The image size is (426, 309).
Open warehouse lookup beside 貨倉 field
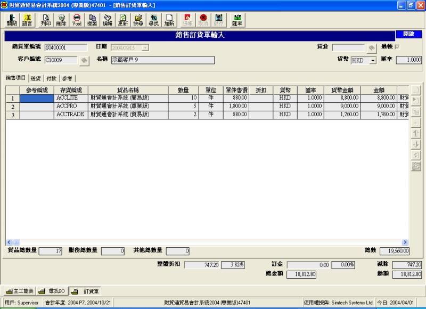click(x=371, y=48)
